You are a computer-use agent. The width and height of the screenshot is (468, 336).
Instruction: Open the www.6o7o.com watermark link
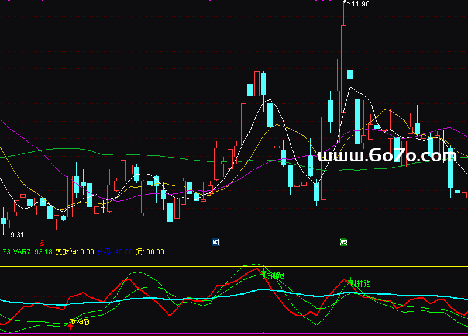386,155
